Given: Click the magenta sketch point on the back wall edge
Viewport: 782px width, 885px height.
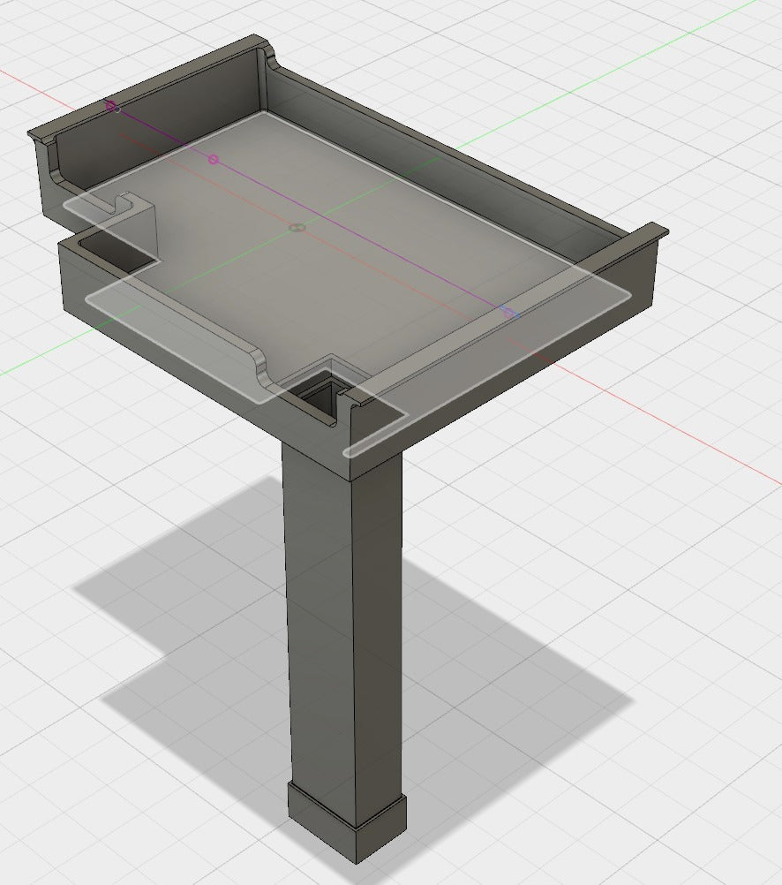Looking at the screenshot, I should pyautogui.click(x=110, y=105).
